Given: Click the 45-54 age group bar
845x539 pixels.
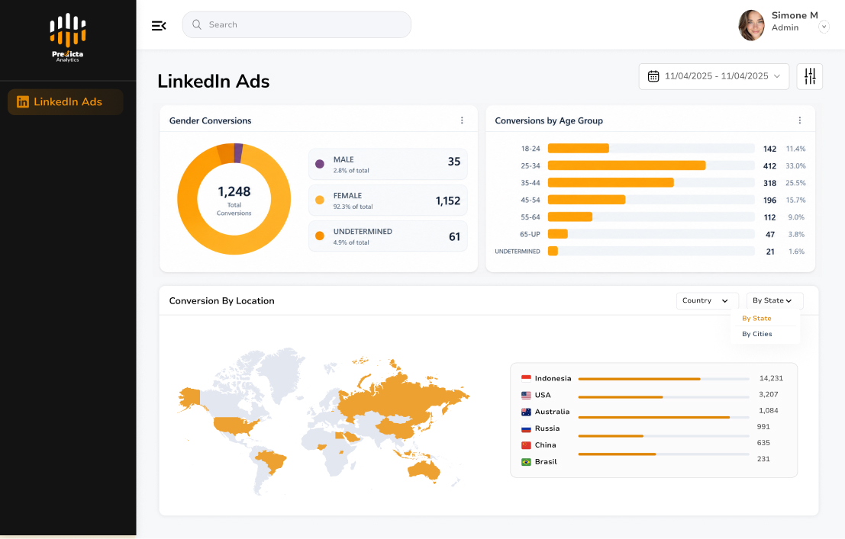Looking at the screenshot, I should (x=586, y=200).
